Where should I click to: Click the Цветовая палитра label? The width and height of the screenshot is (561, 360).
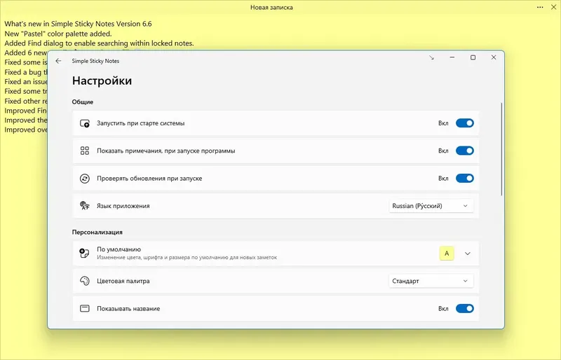point(123,281)
